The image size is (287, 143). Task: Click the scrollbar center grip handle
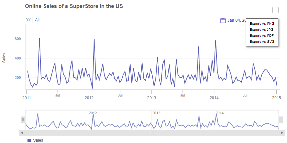coord(152,133)
